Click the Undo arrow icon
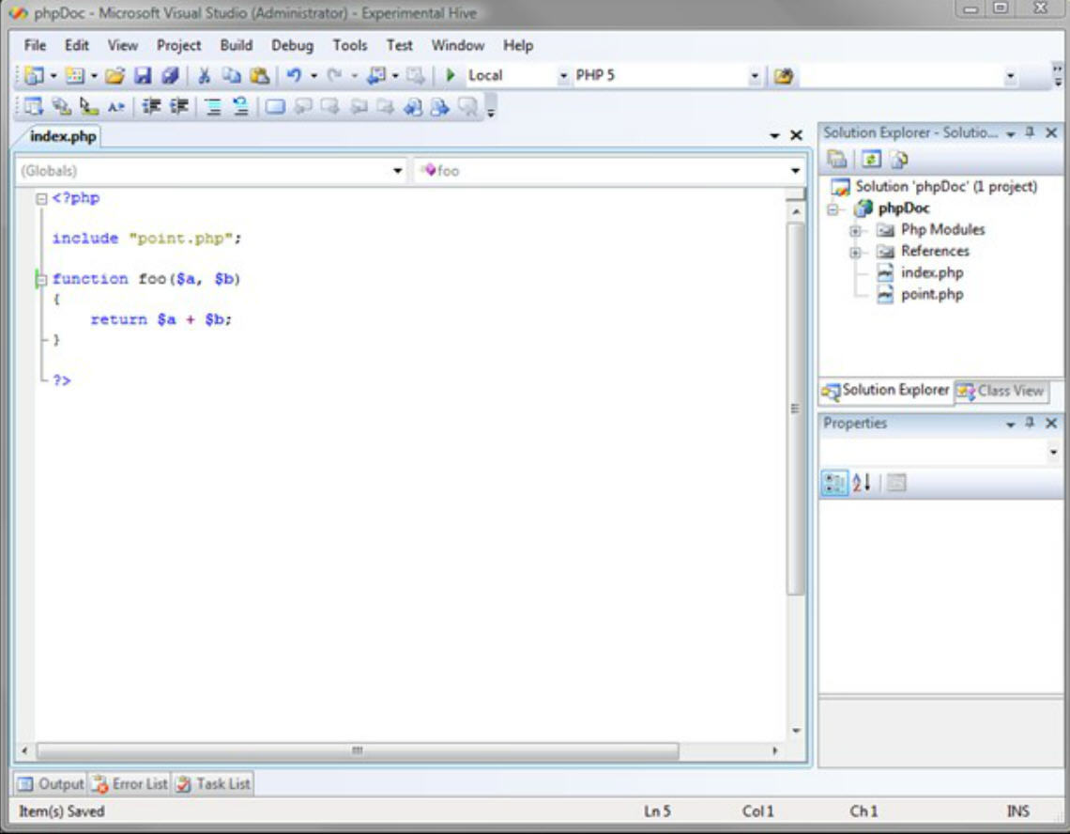1070x834 pixels. (x=293, y=76)
